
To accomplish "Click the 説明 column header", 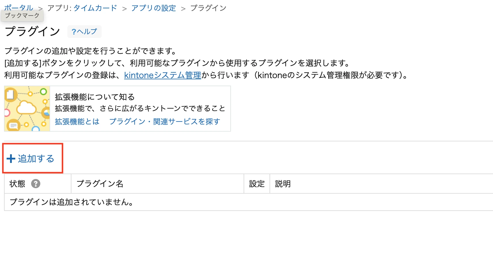I will [381, 184].
